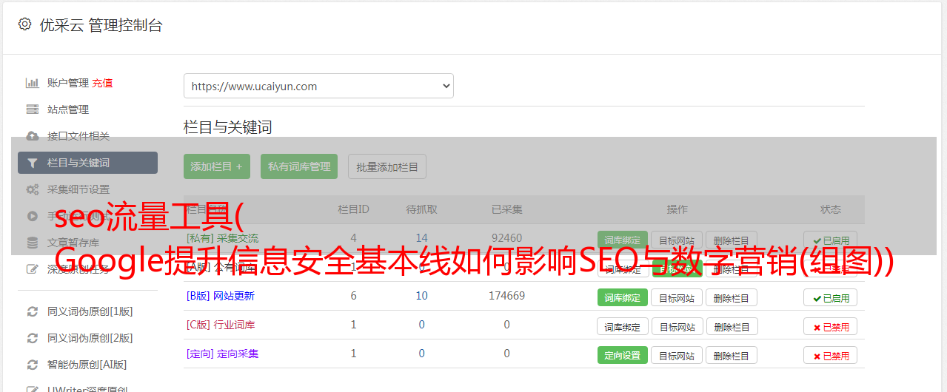Click 待抓取 value 10 in 网站更新 row
947x392 pixels.
pos(421,296)
